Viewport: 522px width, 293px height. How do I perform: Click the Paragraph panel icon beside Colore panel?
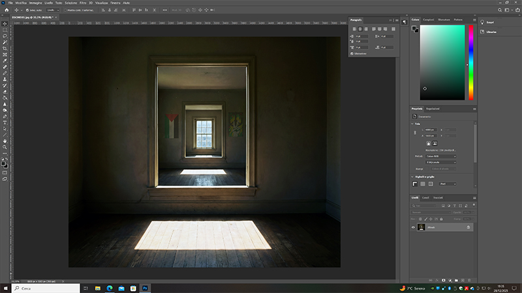(x=404, y=22)
